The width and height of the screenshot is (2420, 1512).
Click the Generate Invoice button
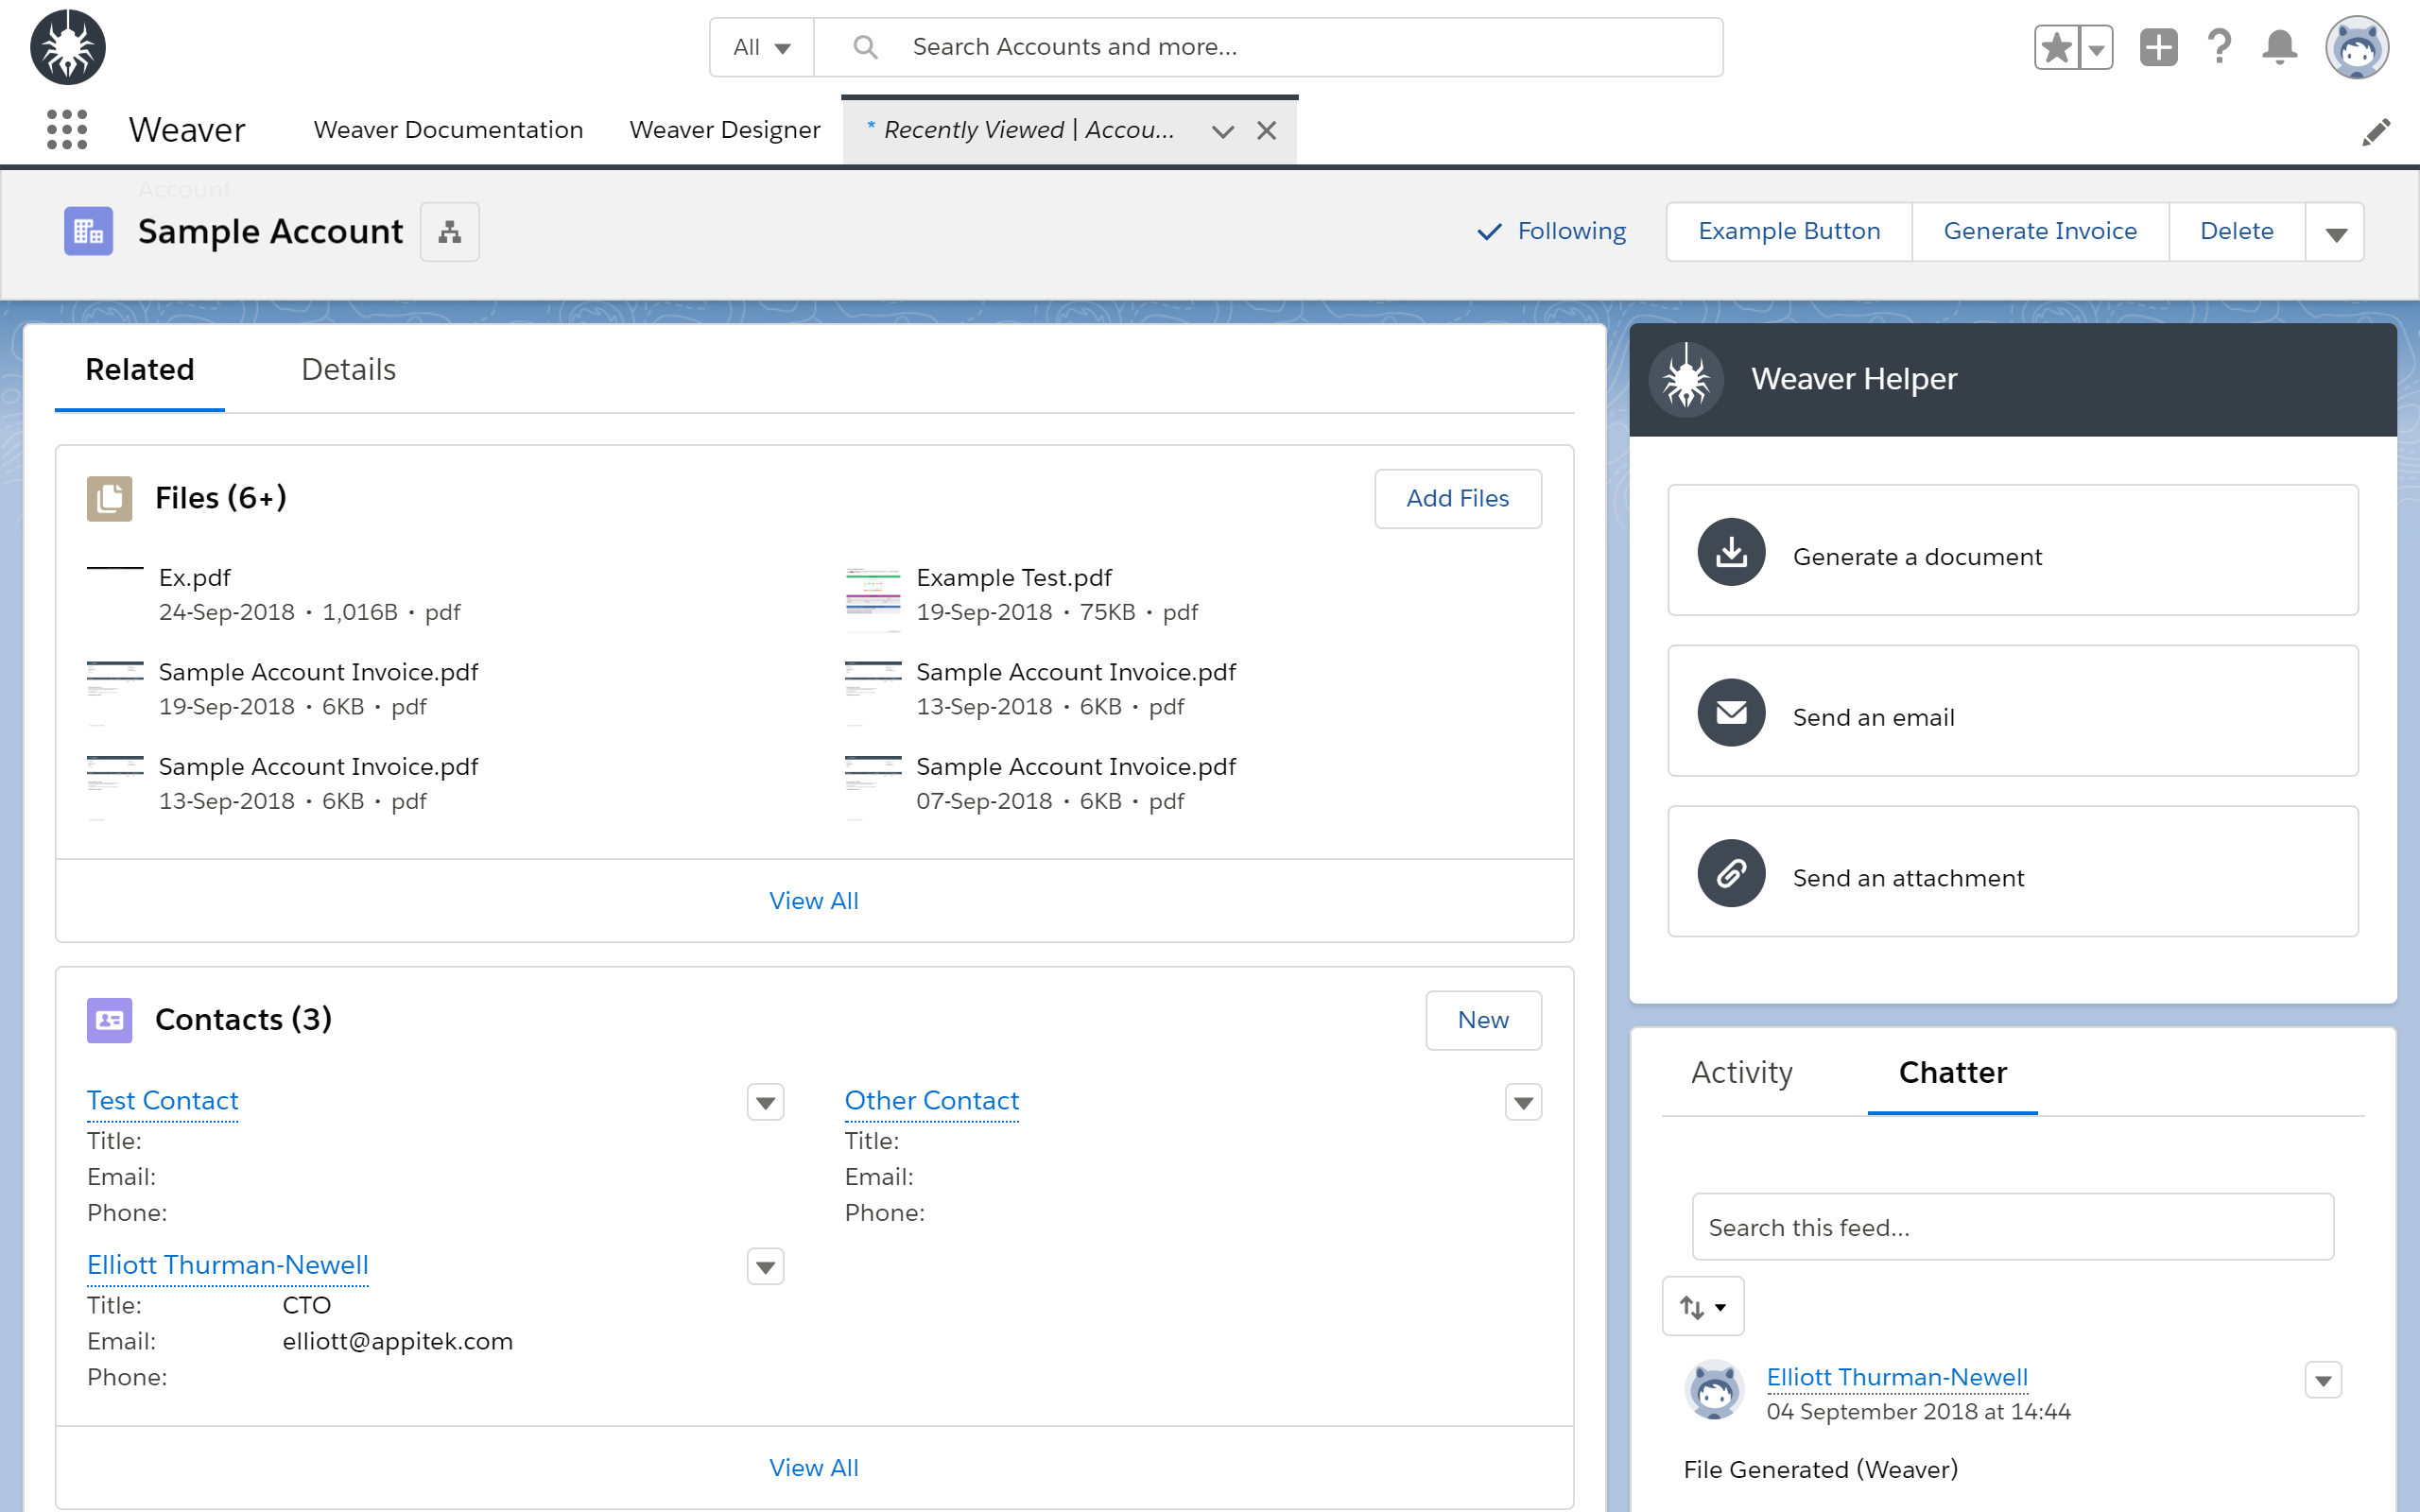pyautogui.click(x=2040, y=231)
